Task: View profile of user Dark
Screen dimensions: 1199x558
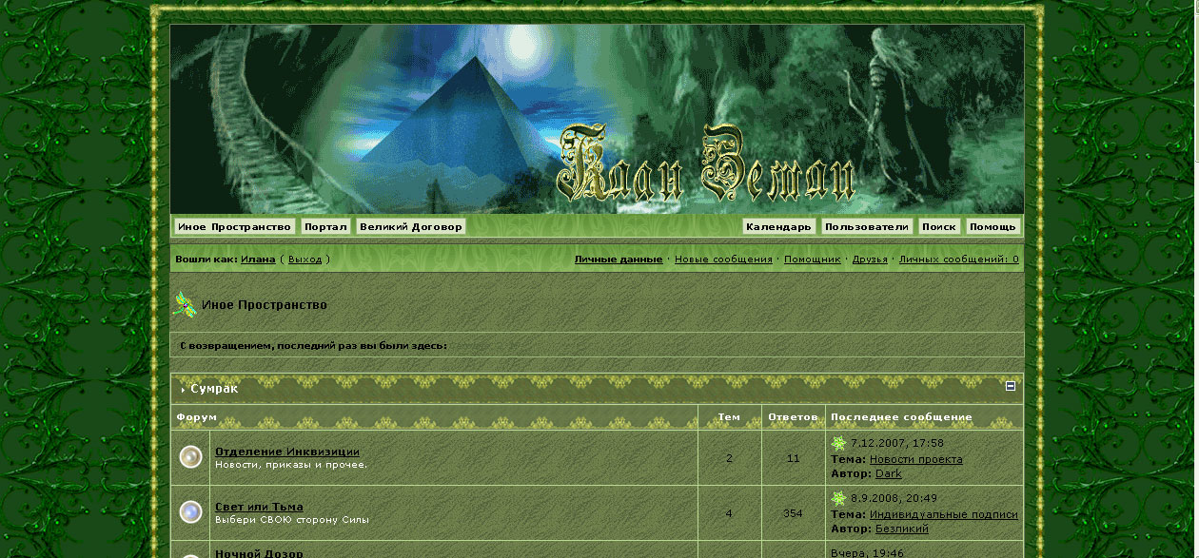Action: pyautogui.click(x=887, y=473)
